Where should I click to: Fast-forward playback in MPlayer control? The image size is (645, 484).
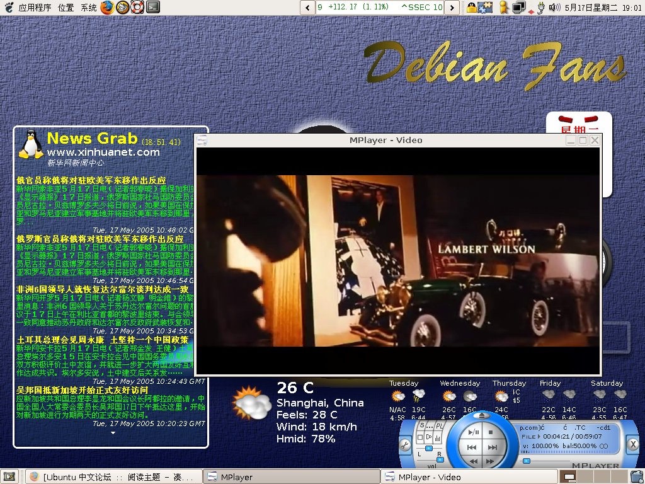point(491,461)
